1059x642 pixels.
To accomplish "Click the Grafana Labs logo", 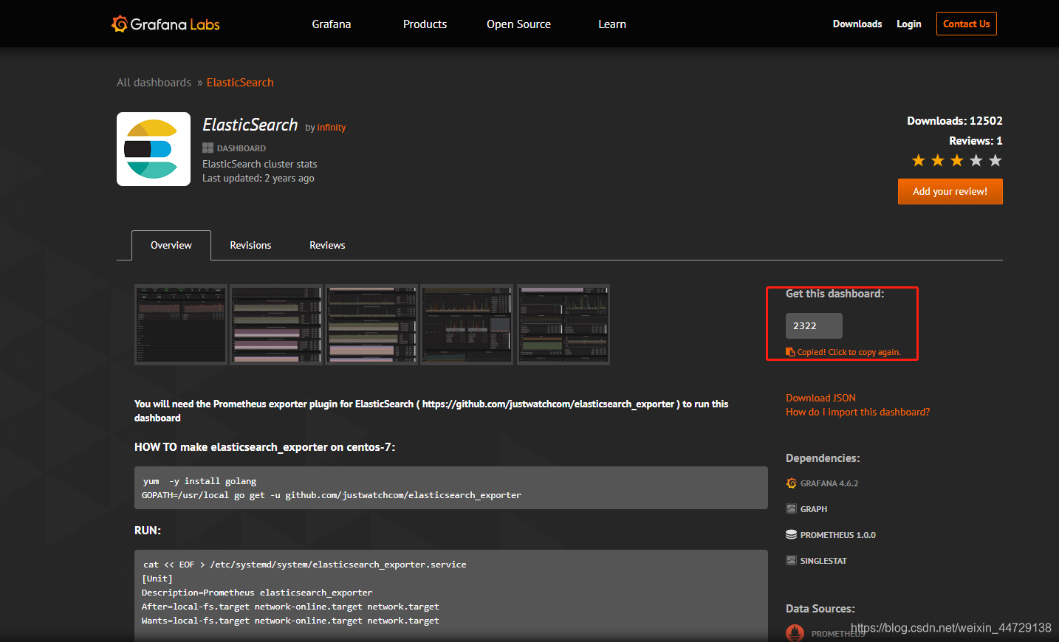I will tap(165, 24).
